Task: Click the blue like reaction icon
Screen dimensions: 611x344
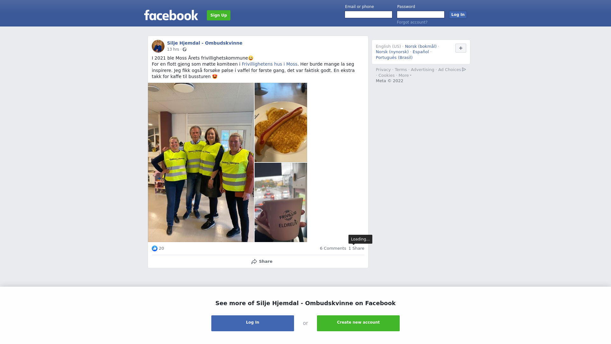Action: pyautogui.click(x=155, y=248)
